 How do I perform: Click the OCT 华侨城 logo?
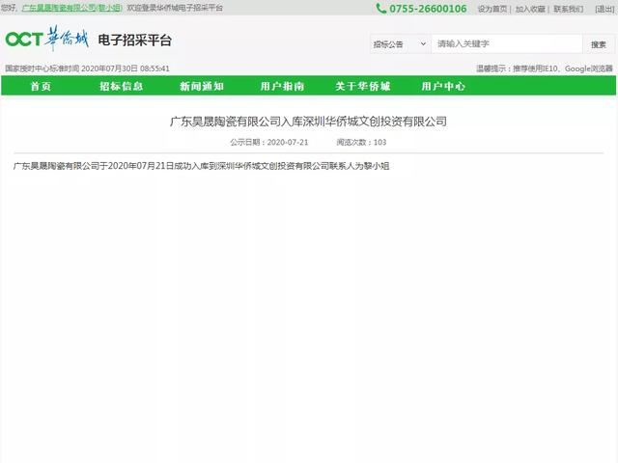point(47,40)
